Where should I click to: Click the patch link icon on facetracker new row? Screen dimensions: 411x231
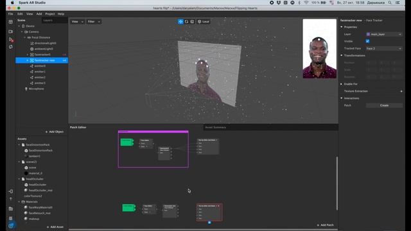pos(64,60)
